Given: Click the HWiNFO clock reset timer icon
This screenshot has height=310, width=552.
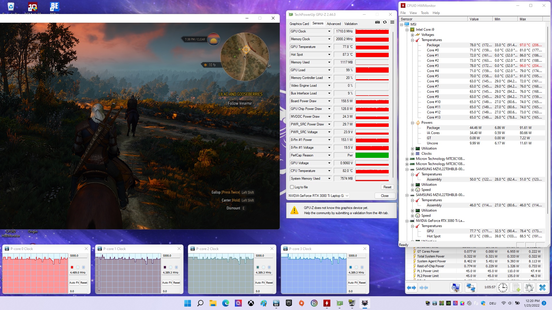Looking at the screenshot, I should [503, 287].
